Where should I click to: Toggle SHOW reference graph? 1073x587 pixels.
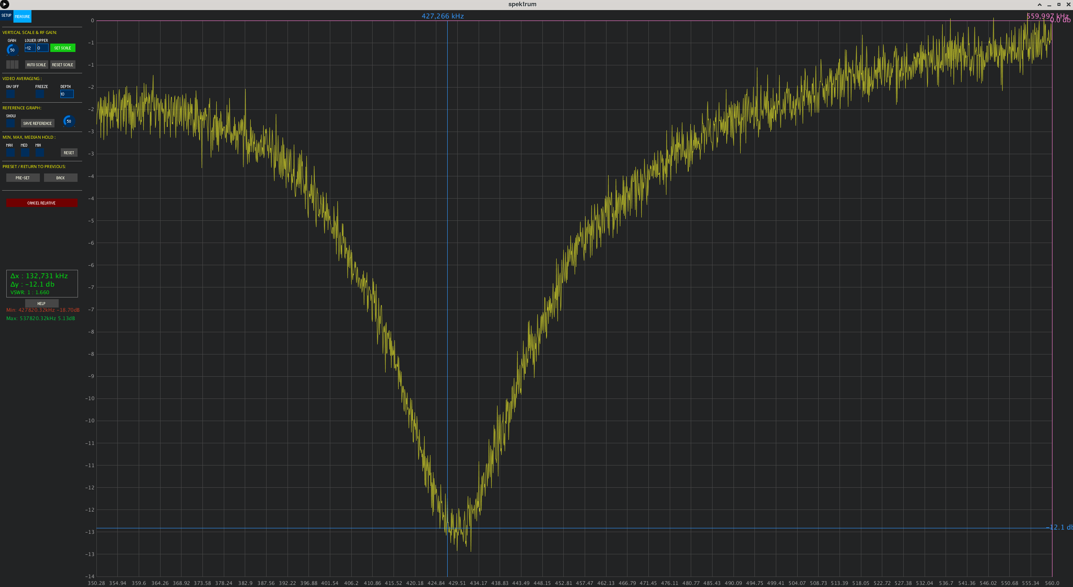click(x=10, y=123)
